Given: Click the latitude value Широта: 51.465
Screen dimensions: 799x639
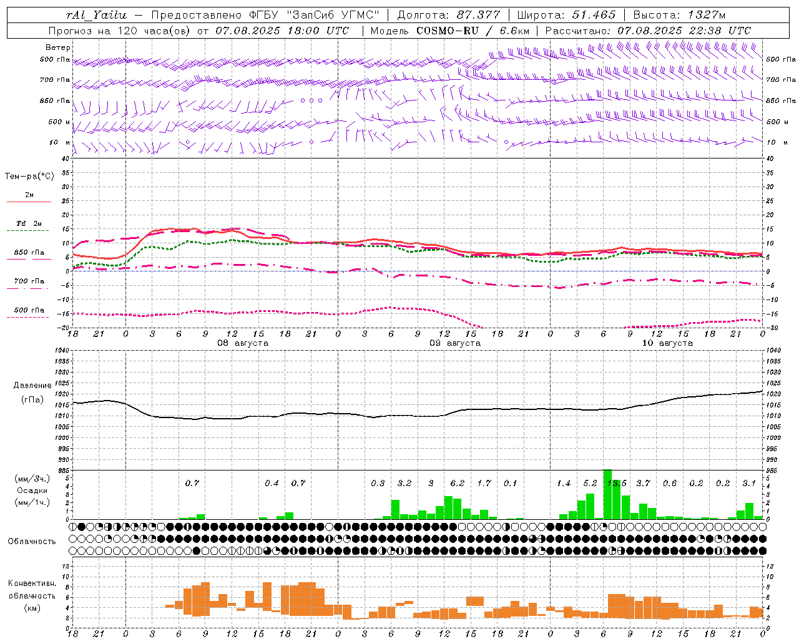Looking at the screenshot, I should click(x=566, y=15).
